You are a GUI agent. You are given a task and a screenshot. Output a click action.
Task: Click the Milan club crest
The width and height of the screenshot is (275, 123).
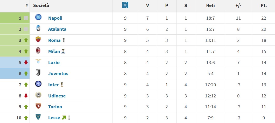pos(38,50)
